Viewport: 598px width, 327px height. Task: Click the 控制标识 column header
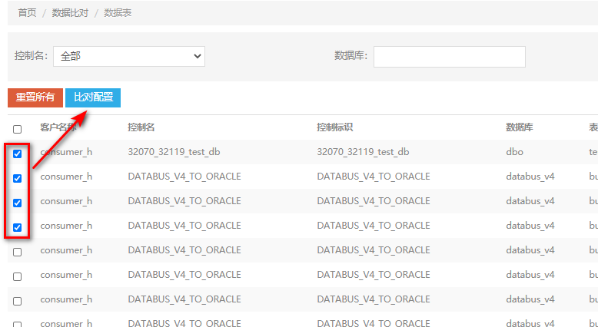[334, 127]
